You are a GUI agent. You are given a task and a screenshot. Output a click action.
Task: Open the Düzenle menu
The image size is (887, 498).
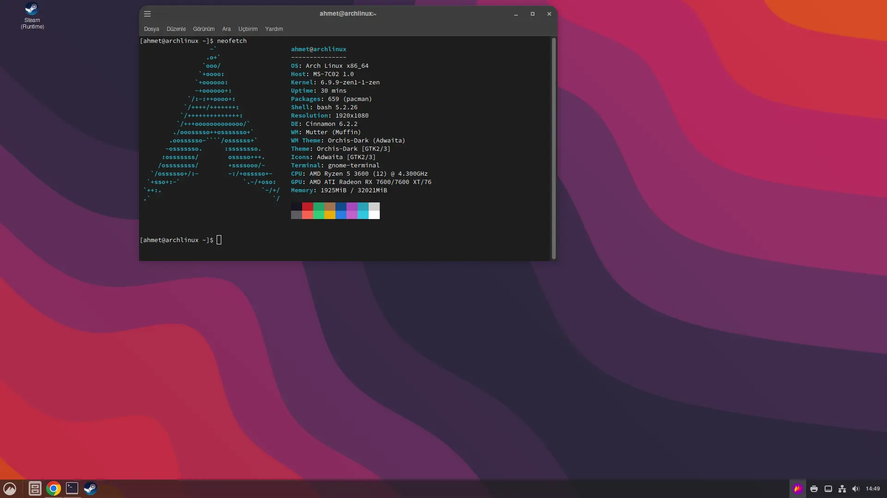coord(176,29)
